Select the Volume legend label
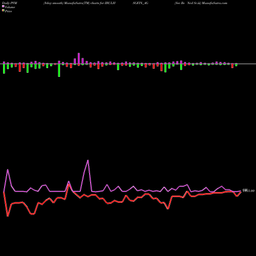Screen dimensions: 256x256 click(10, 7)
